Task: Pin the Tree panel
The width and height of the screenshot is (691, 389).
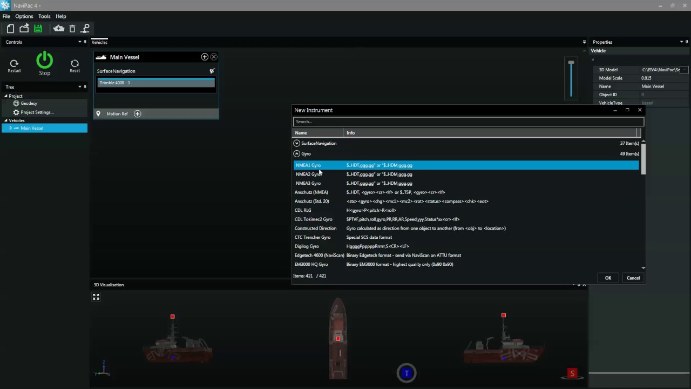Action: pyautogui.click(x=85, y=86)
